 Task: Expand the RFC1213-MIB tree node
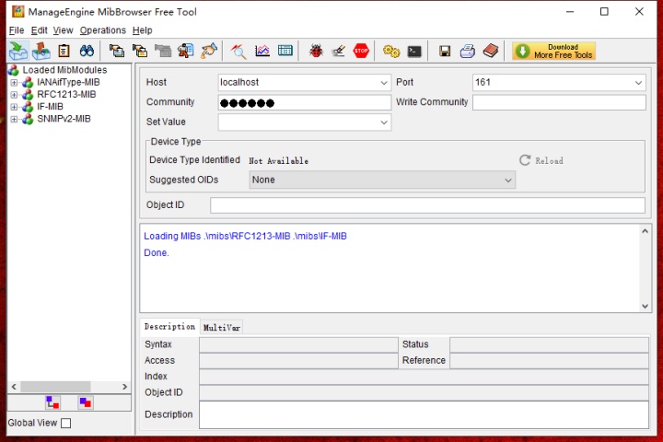(x=14, y=95)
